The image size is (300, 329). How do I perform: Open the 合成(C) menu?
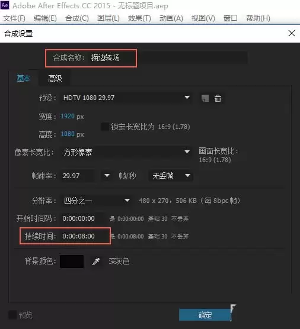coord(77,18)
